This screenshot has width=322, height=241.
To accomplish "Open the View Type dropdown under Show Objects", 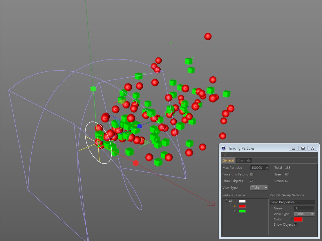I will pos(259,188).
